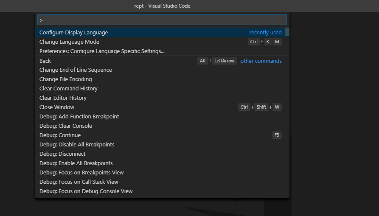Choose Clear Command History
This screenshot has width=379, height=216.
click(68, 89)
